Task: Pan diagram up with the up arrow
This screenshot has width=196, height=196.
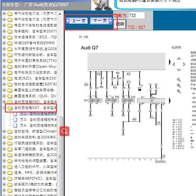Action: pyautogui.click(x=179, y=59)
